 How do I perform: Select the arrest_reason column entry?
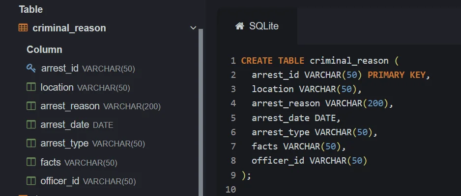tap(70, 106)
